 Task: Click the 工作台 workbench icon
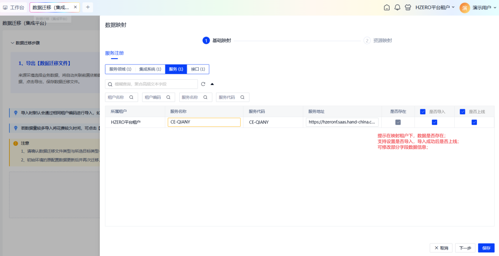point(5,8)
